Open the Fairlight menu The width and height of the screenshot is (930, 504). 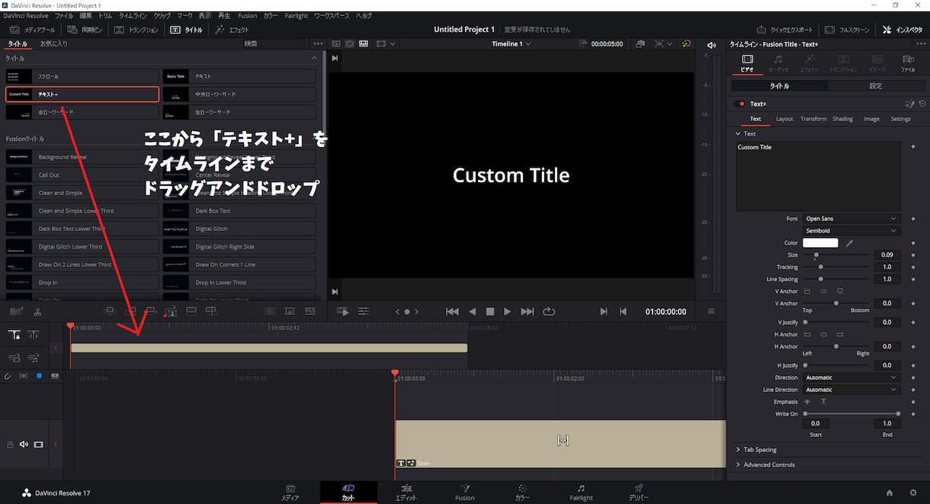296,15
